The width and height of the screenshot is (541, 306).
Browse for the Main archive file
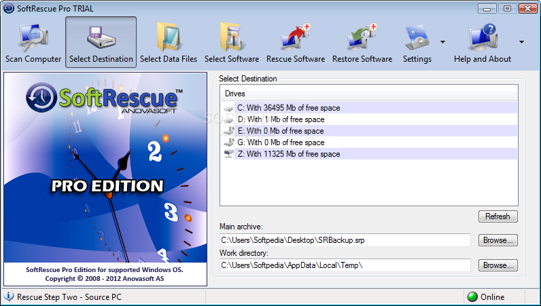[x=498, y=240]
